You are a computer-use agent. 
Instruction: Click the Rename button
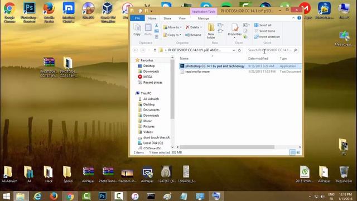(193, 35)
